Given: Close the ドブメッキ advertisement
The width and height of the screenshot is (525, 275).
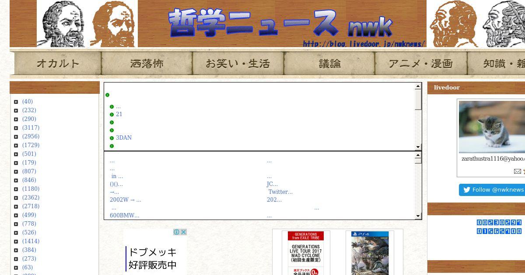Looking at the screenshot, I should 184,232.
